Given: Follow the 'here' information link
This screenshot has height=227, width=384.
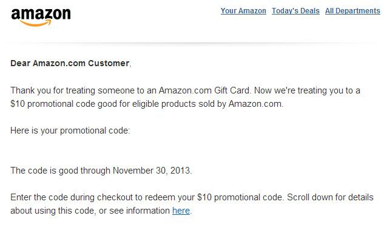Looking at the screenshot, I should tap(181, 211).
